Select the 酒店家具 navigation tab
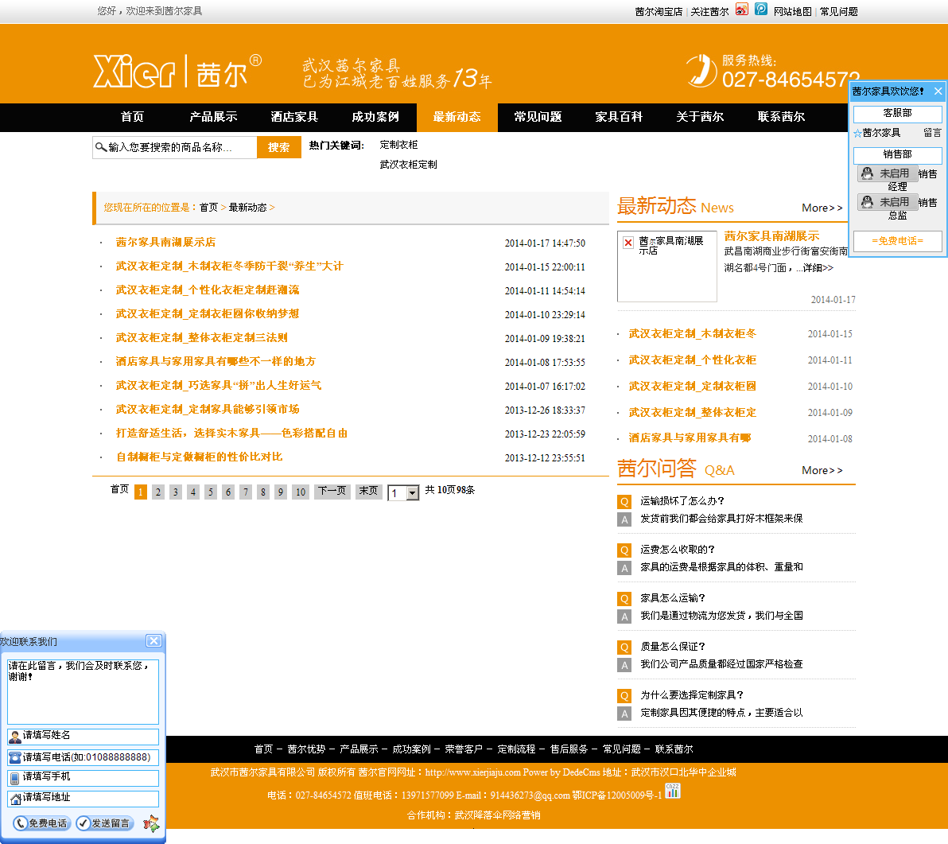 coord(294,117)
